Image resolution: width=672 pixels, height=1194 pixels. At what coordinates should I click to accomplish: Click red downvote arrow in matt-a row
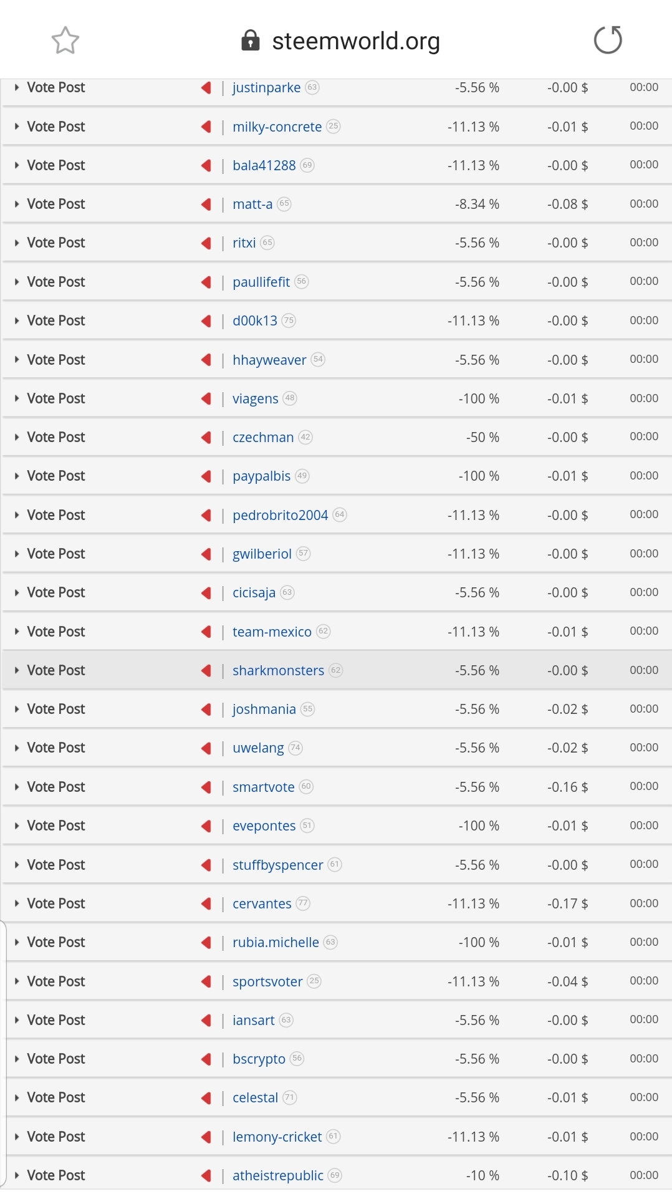point(206,204)
